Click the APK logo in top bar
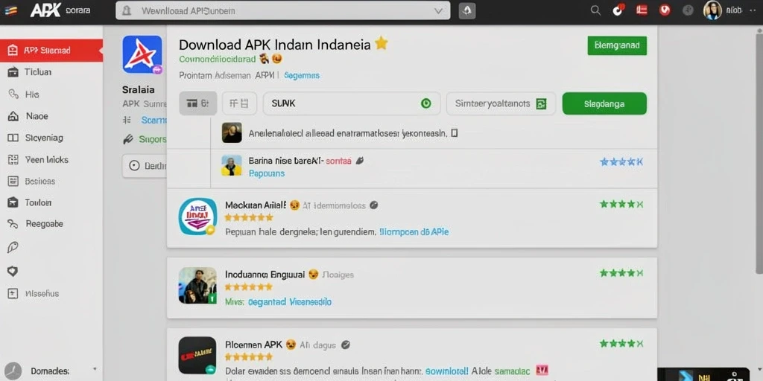Image resolution: width=763 pixels, height=381 pixels. click(x=45, y=10)
